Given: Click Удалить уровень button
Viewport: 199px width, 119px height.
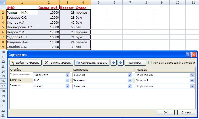Looking at the screenshot, I should 58,63.
